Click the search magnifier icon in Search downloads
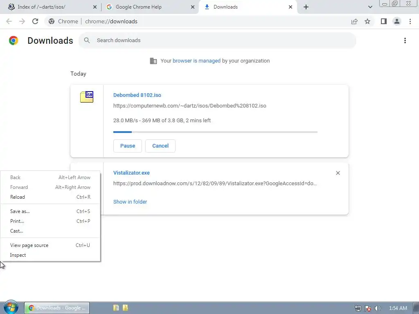 click(87, 40)
